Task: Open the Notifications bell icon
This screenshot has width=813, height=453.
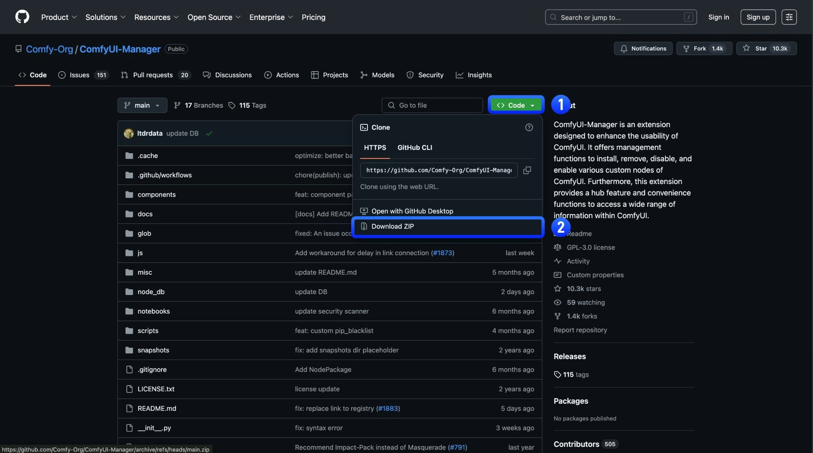Action: coord(624,48)
